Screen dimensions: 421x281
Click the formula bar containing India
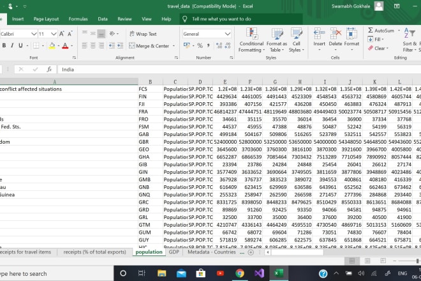point(239,70)
